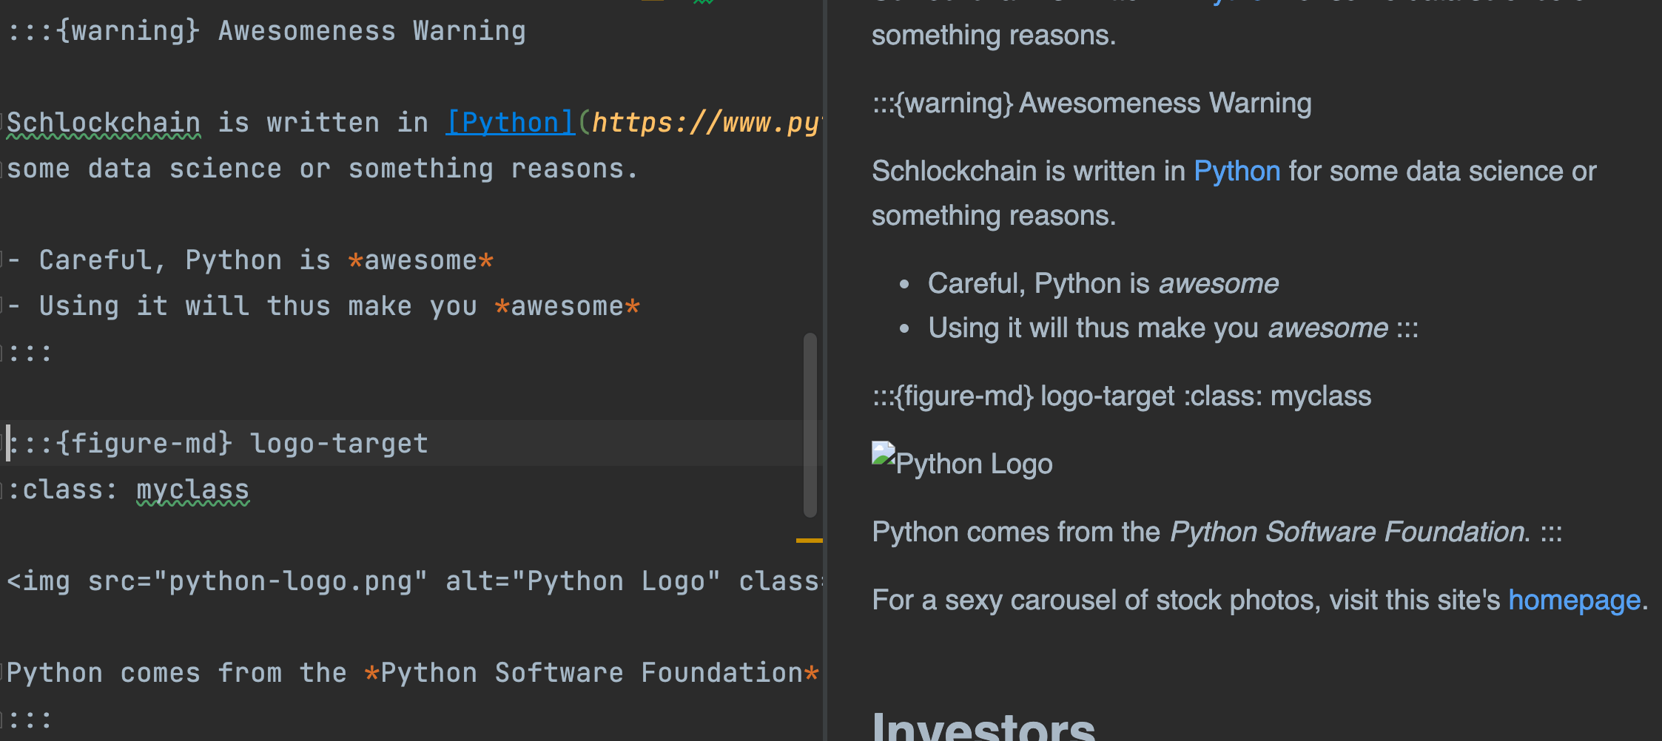Click the underlined word myclass in editor
The image size is (1662, 741).
(192, 490)
